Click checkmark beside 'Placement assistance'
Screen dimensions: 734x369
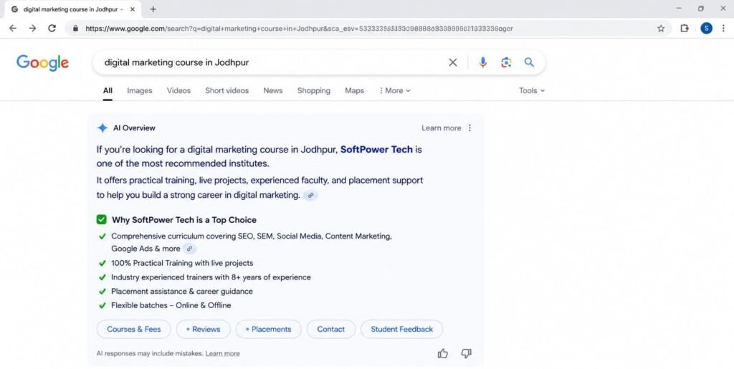click(102, 292)
